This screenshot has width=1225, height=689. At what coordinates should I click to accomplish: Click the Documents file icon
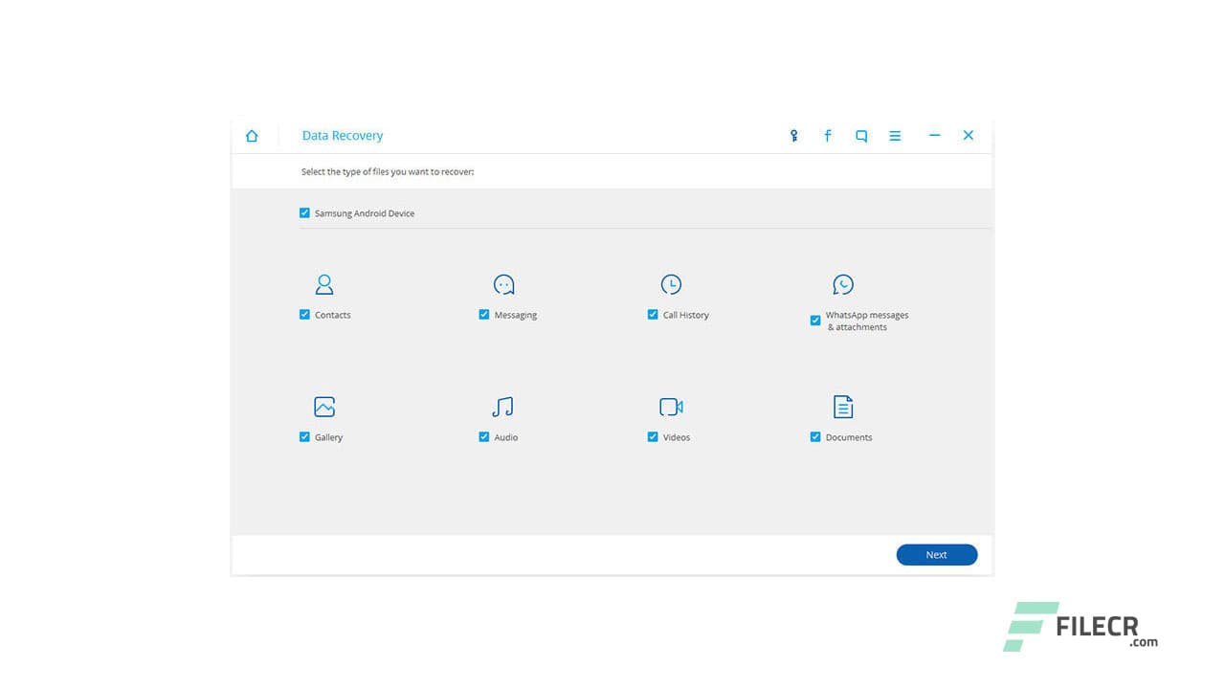tap(843, 407)
